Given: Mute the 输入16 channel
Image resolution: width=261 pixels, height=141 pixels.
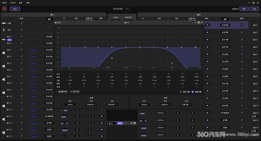Looking at the screenshot, I should click(x=102, y=136).
